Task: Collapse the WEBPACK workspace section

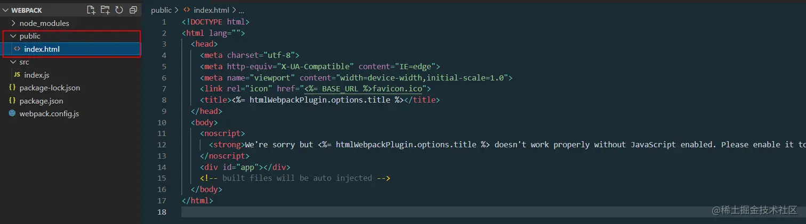Action: [5, 10]
